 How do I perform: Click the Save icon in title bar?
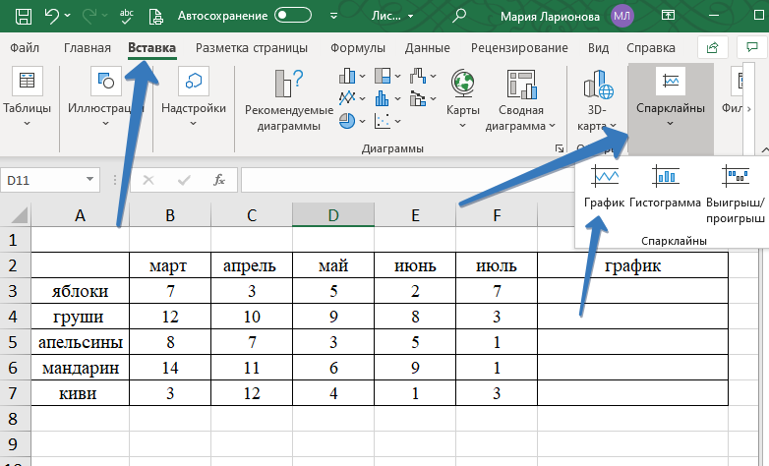tap(24, 16)
